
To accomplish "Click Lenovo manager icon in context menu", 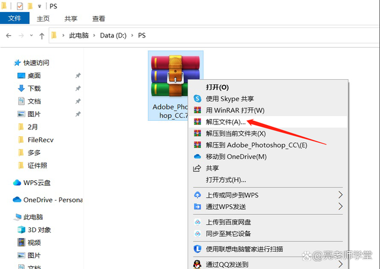I will (198, 249).
